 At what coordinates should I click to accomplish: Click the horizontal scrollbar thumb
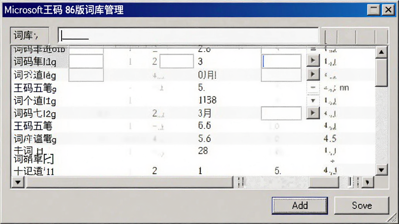click(129, 182)
